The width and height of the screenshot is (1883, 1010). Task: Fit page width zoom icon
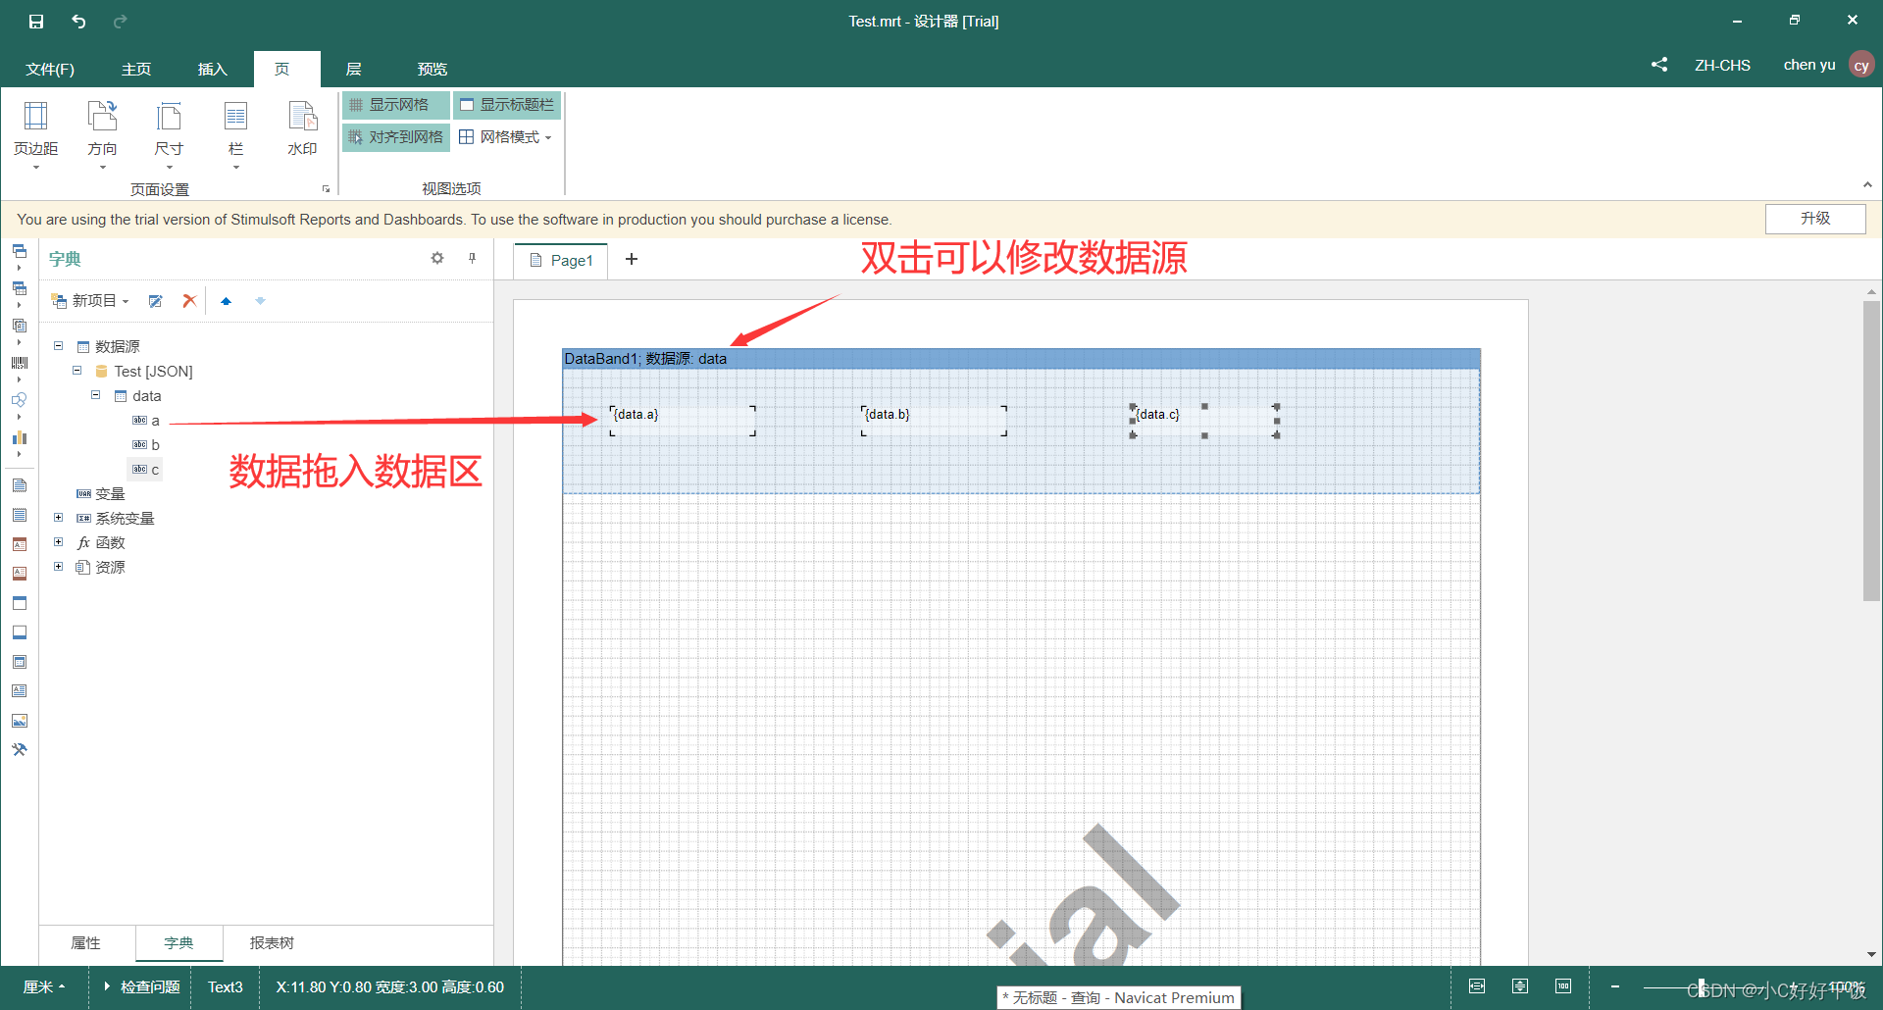click(x=1477, y=986)
